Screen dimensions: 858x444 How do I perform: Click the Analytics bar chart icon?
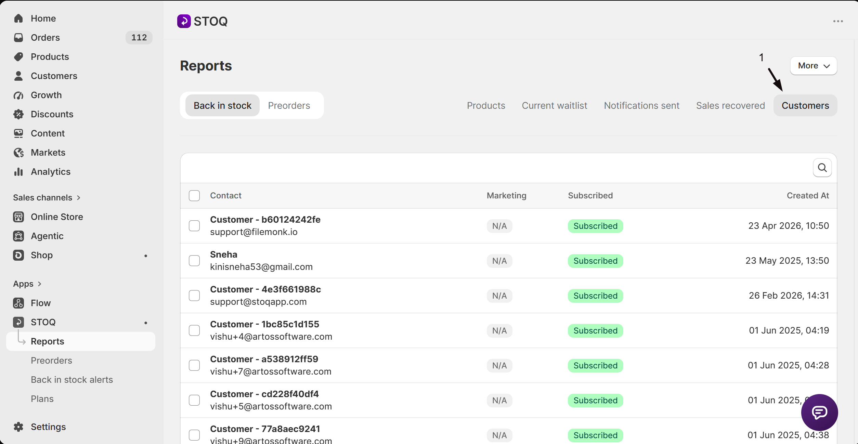(x=18, y=171)
